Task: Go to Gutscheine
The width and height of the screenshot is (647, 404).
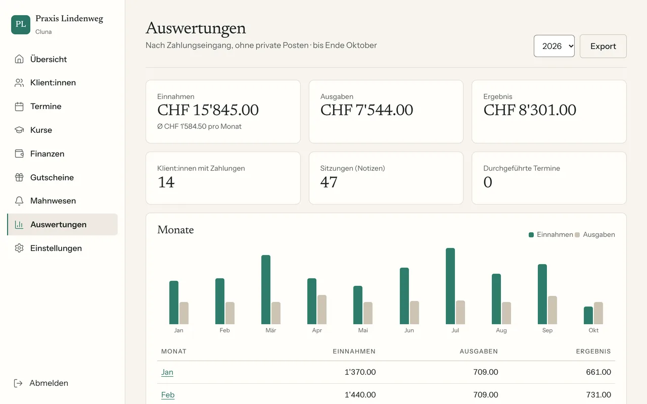Action: tap(63, 177)
